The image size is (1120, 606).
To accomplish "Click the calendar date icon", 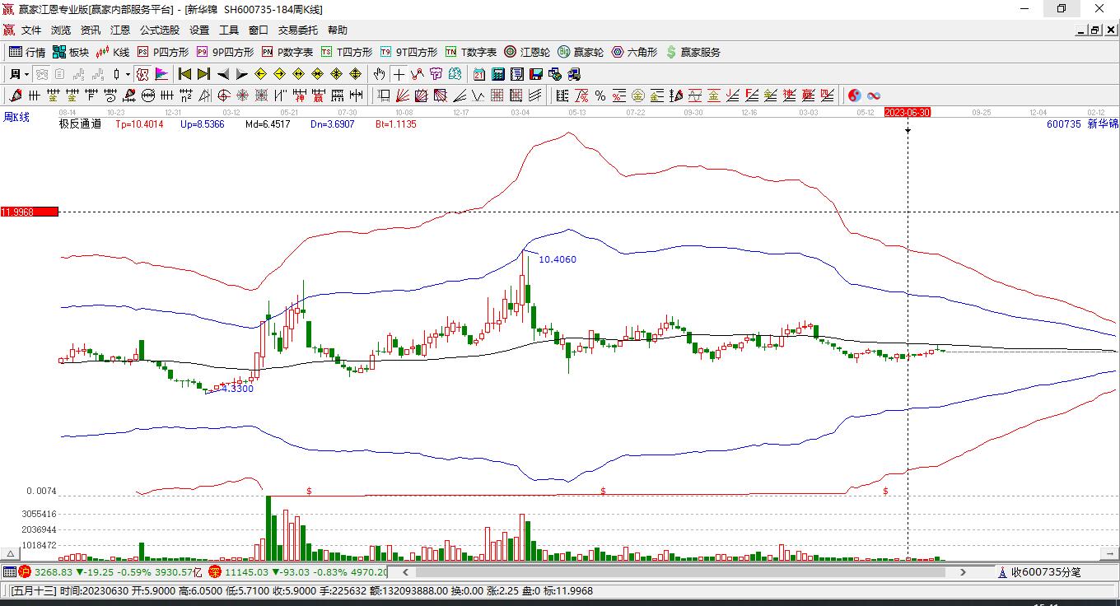I will click(479, 74).
